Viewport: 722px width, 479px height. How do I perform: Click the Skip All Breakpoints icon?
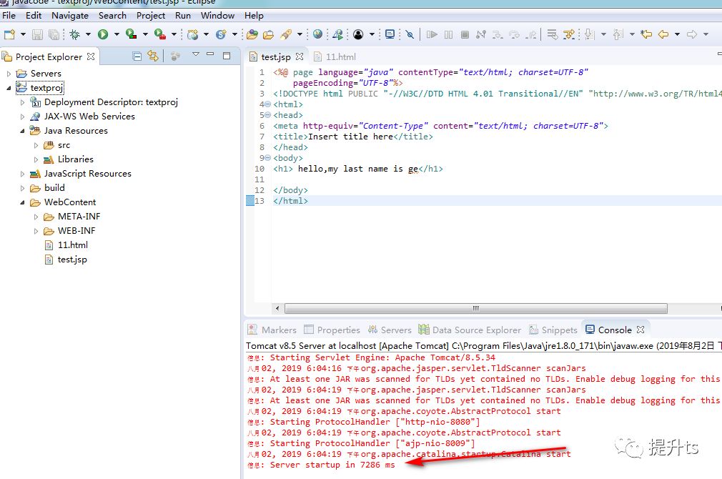pos(410,34)
